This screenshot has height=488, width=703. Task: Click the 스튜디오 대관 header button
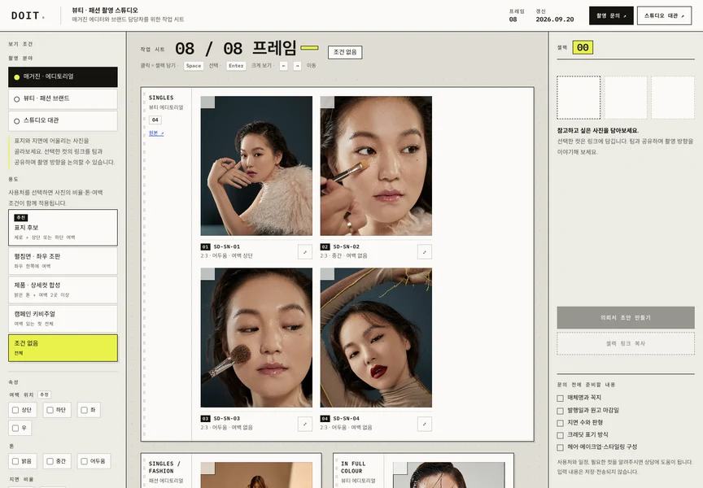664,15
